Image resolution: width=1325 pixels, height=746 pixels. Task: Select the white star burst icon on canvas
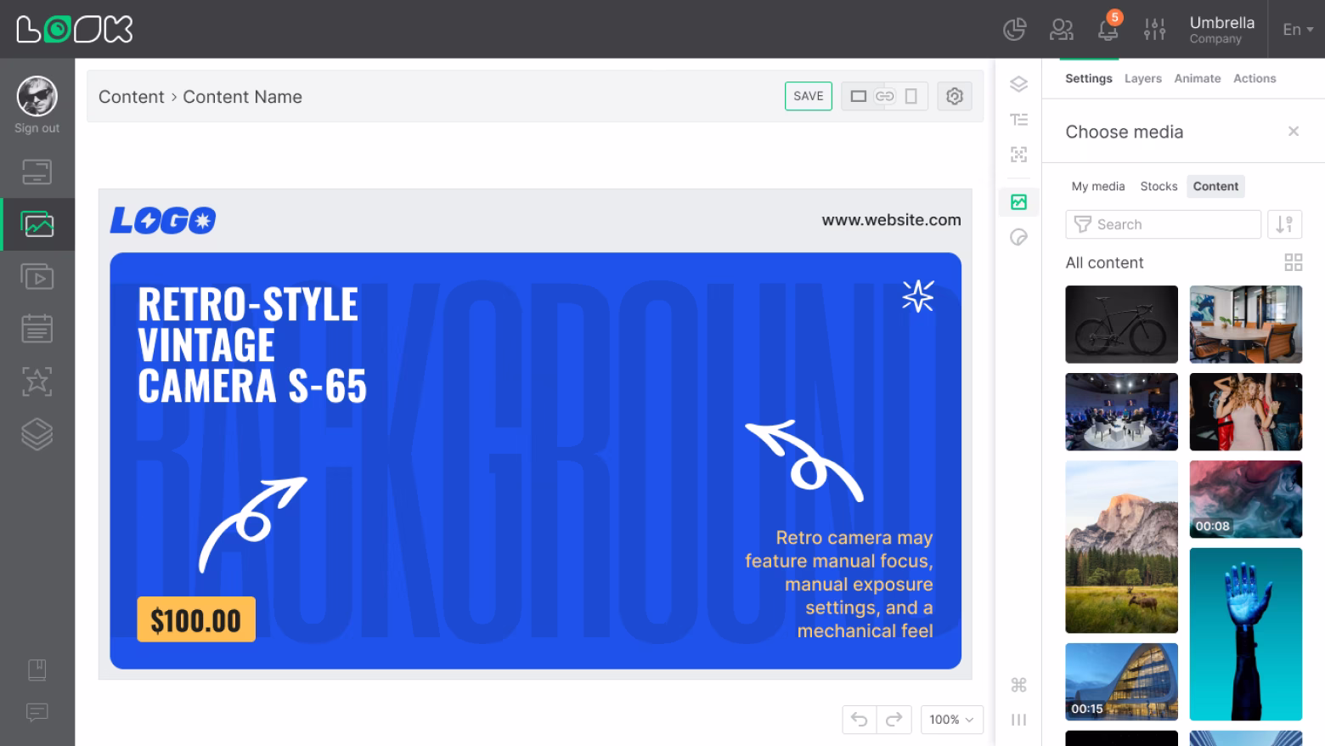(917, 297)
